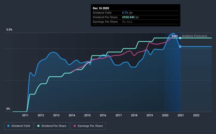Toggle the Dividend Per Share legend button
The width and height of the screenshot is (216, 134).
52,126
